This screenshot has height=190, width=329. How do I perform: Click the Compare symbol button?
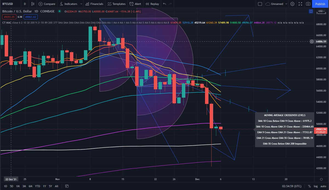tap(47, 4)
